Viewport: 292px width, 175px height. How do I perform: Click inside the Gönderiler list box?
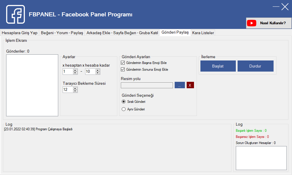click(32, 85)
